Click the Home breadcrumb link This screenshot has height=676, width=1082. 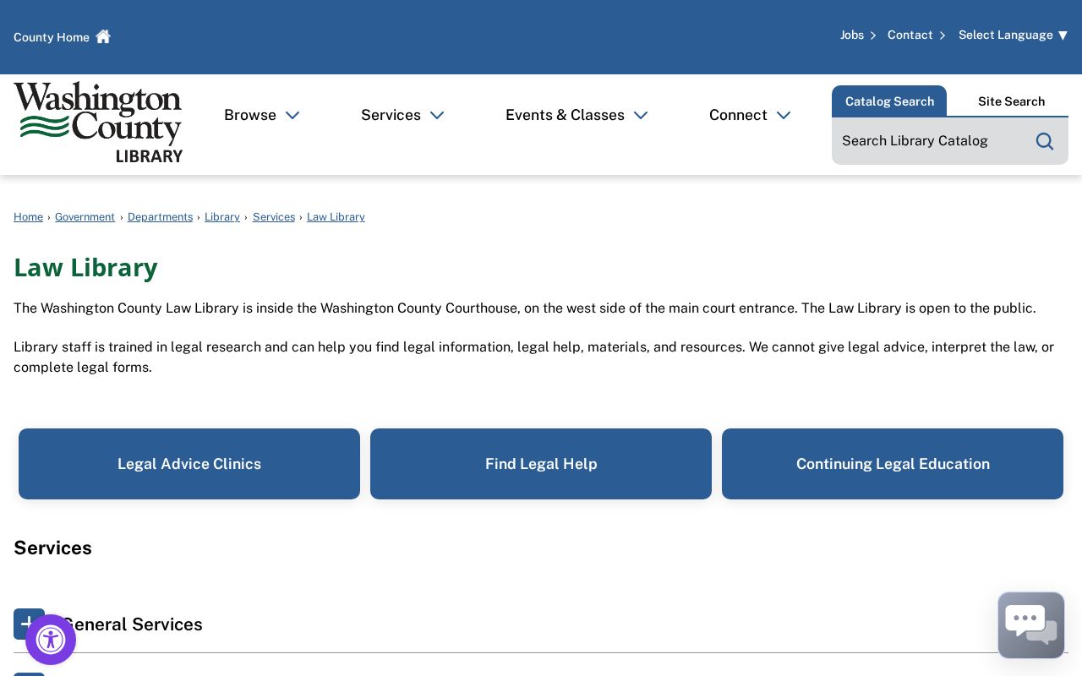(x=28, y=217)
